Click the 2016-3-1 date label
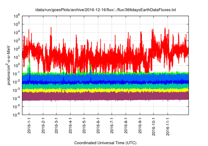 [x=56, y=125]
